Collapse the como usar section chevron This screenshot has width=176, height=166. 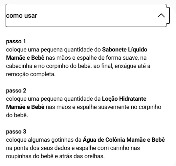[x=161, y=15]
